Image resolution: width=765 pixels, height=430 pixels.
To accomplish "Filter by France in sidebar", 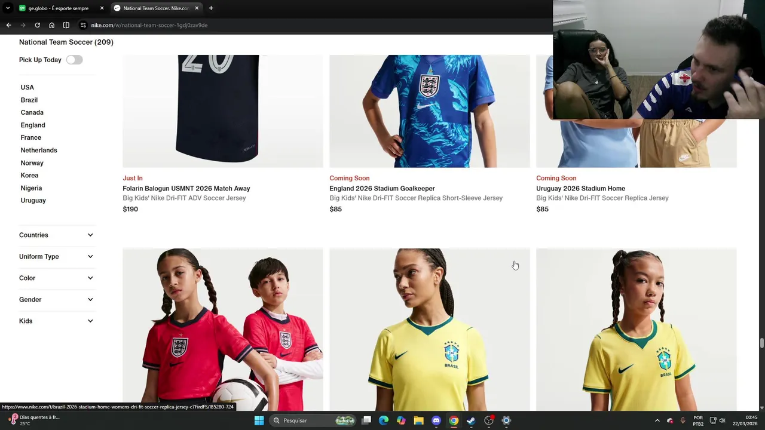I will (31, 137).
